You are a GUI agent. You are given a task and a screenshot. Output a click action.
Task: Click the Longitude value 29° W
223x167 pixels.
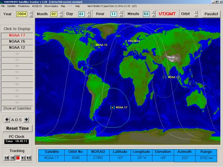141,158
